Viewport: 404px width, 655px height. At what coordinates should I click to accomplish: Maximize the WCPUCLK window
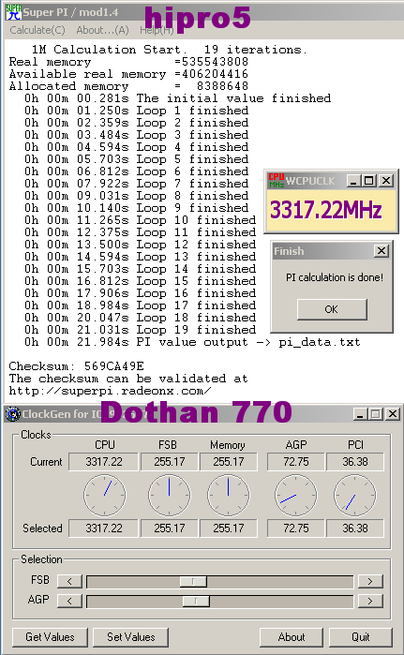369,181
